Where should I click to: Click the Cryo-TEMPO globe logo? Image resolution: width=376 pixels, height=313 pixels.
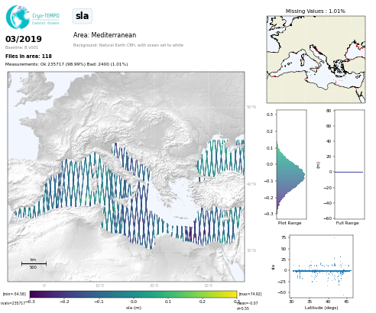click(18, 17)
